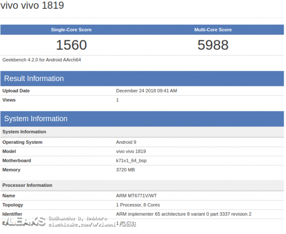Click the Topology label

(x=13, y=205)
